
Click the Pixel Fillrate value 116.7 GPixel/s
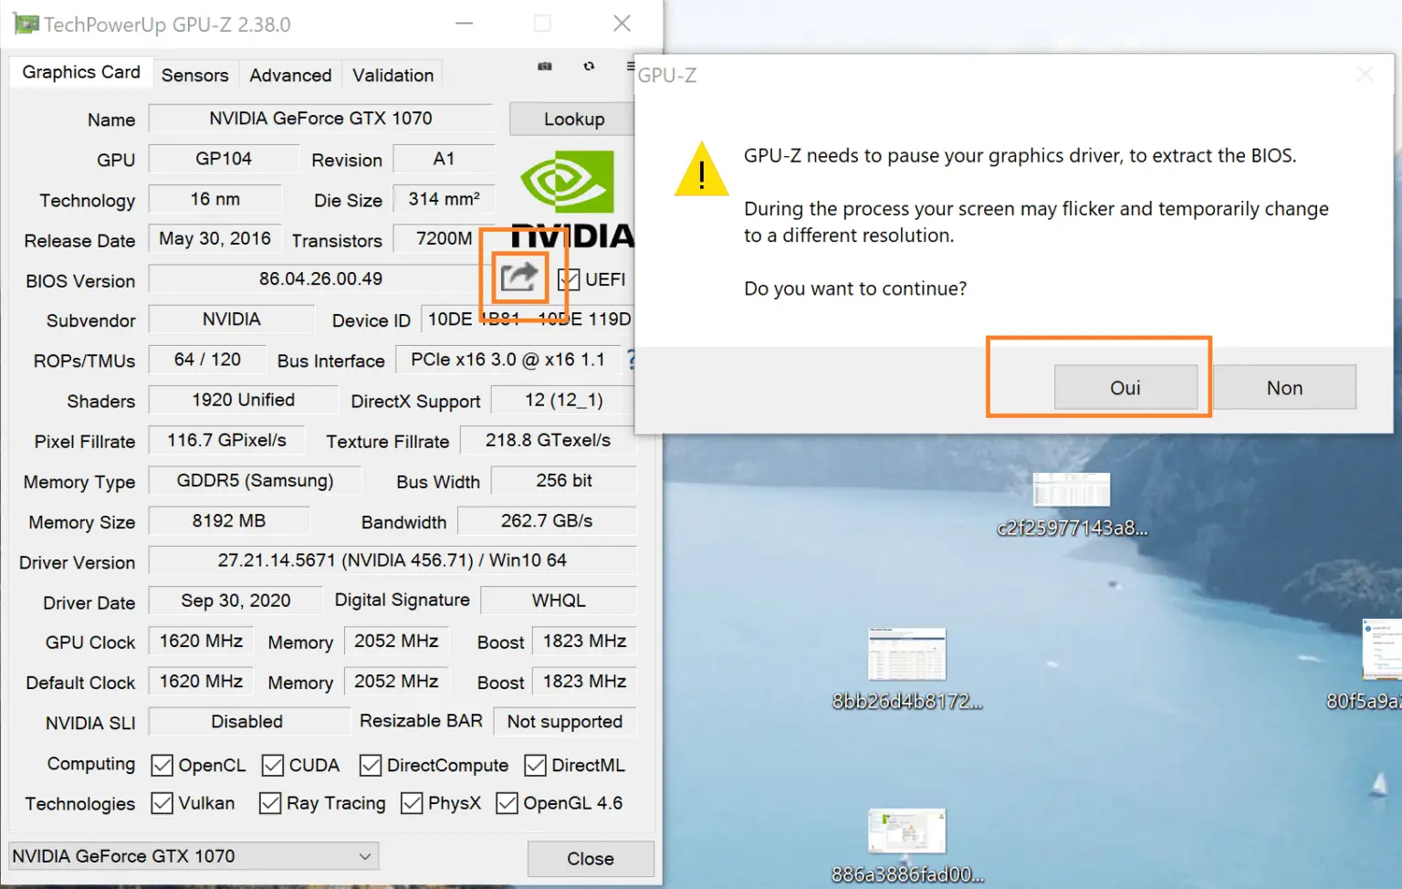pyautogui.click(x=226, y=440)
